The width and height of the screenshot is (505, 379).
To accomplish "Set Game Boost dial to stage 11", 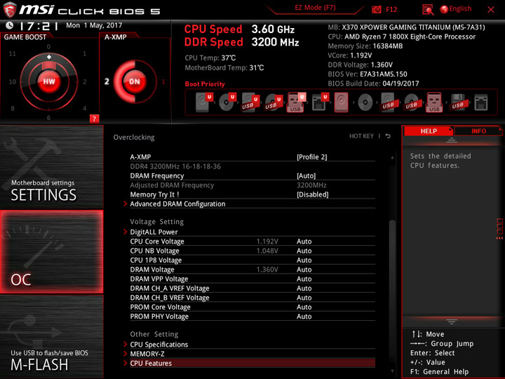I will point(12,53).
